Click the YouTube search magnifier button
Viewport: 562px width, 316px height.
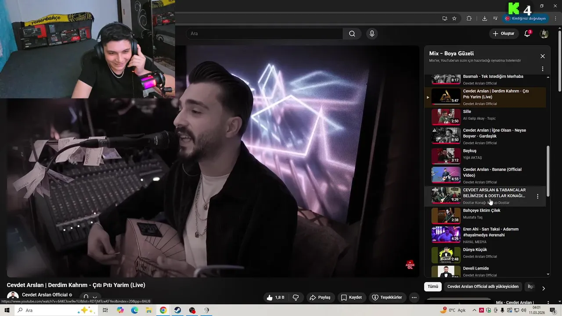click(x=352, y=34)
